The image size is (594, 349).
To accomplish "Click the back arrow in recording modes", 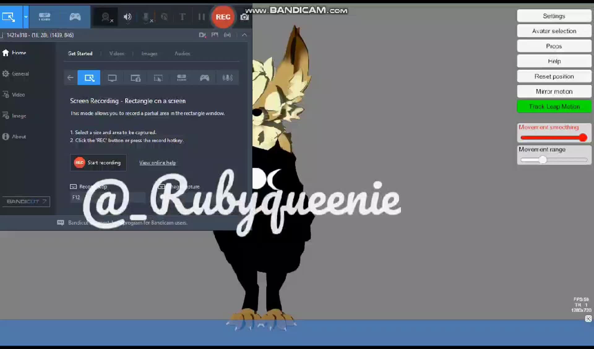I will coord(70,78).
